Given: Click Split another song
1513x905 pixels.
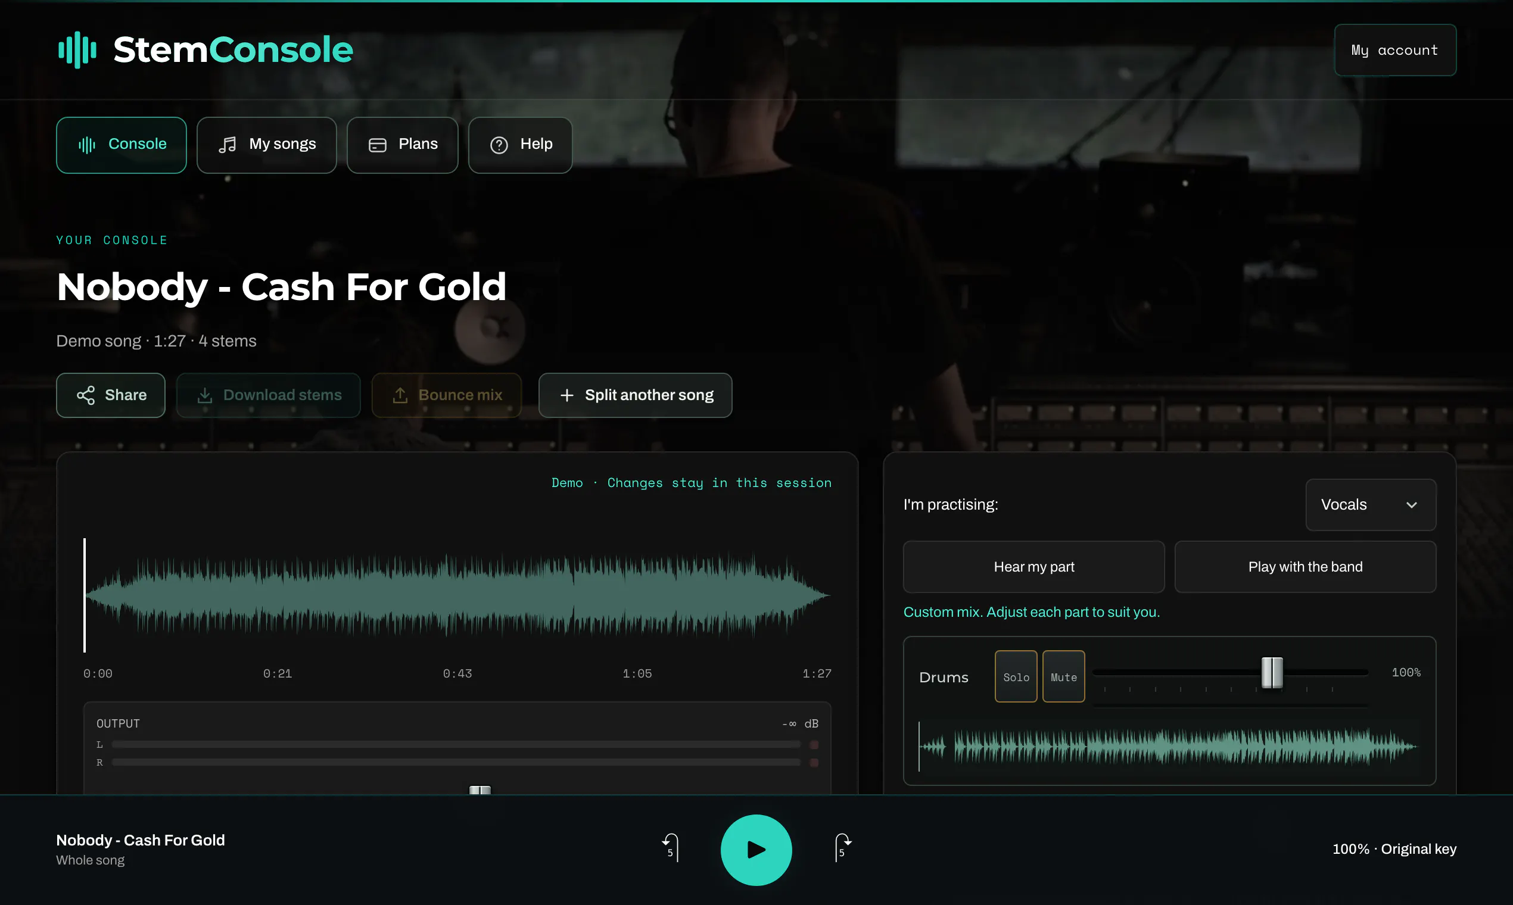Looking at the screenshot, I should click(x=635, y=395).
